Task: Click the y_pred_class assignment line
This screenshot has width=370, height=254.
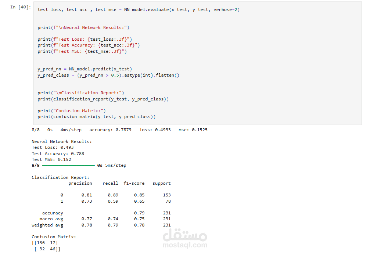Action: (x=108, y=76)
